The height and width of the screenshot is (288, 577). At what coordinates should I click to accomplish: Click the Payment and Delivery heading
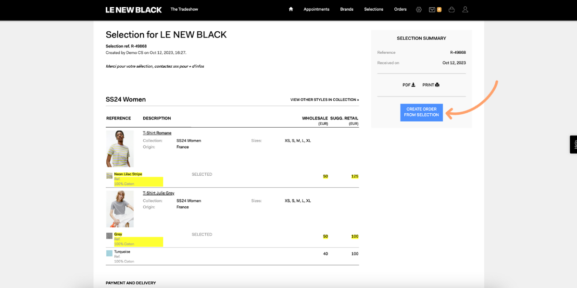(131, 283)
